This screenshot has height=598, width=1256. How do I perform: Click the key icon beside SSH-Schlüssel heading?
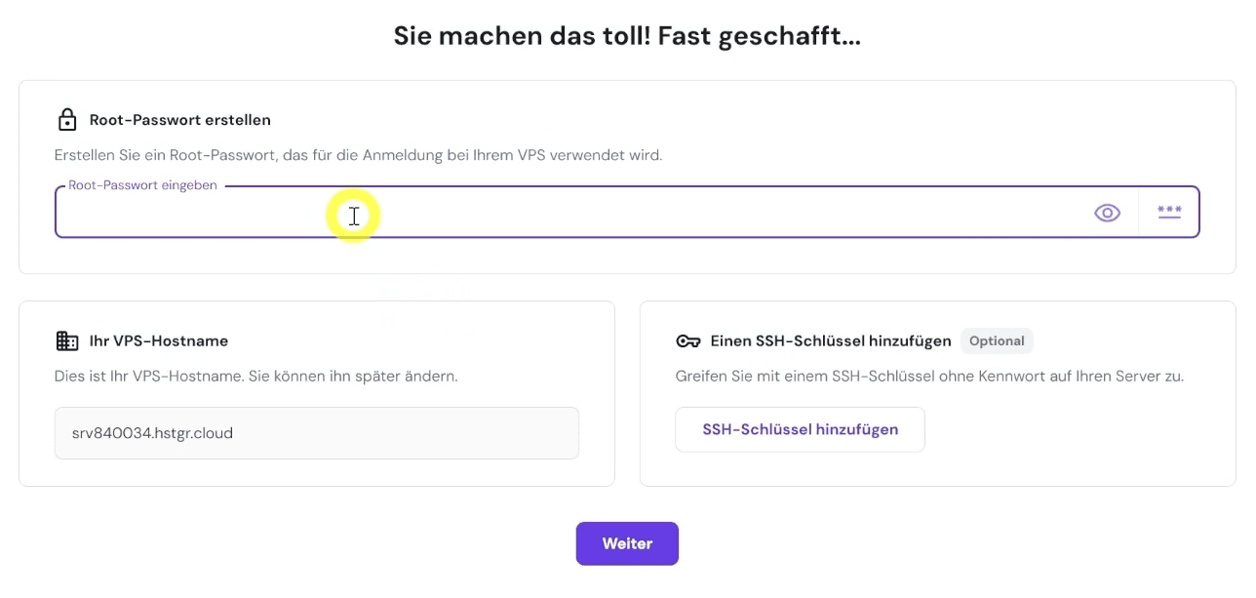pyautogui.click(x=688, y=340)
